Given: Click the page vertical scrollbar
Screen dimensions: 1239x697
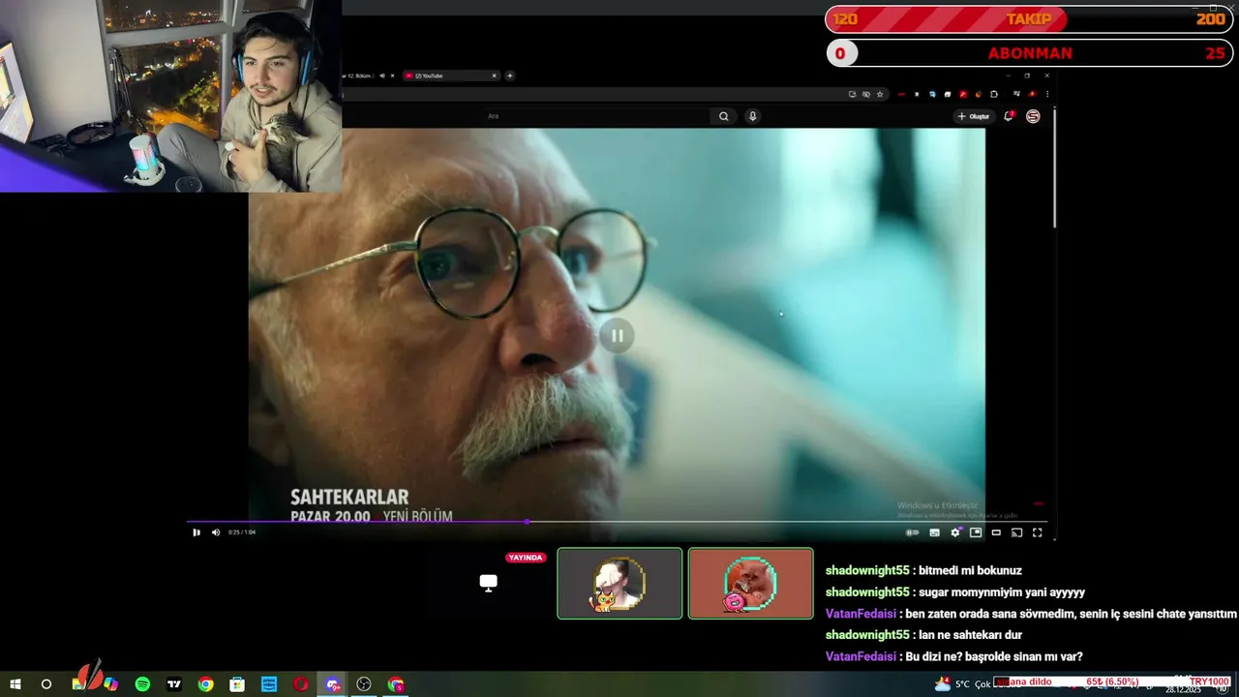Looking at the screenshot, I should [1054, 169].
